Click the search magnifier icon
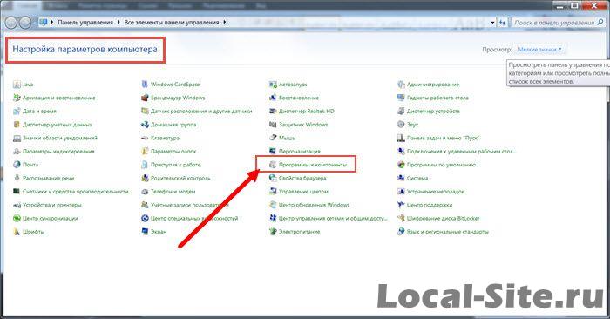Viewport: 610px width, 319px height. click(600, 23)
